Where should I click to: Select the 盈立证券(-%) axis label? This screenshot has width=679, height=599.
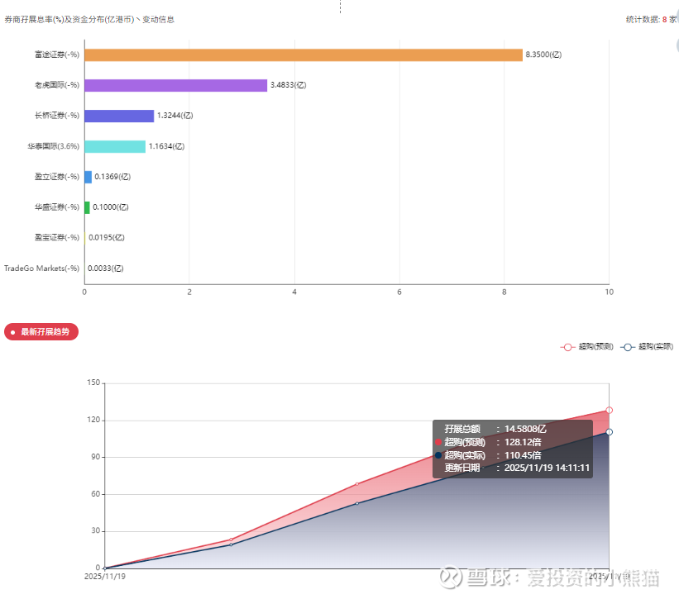coord(57,177)
